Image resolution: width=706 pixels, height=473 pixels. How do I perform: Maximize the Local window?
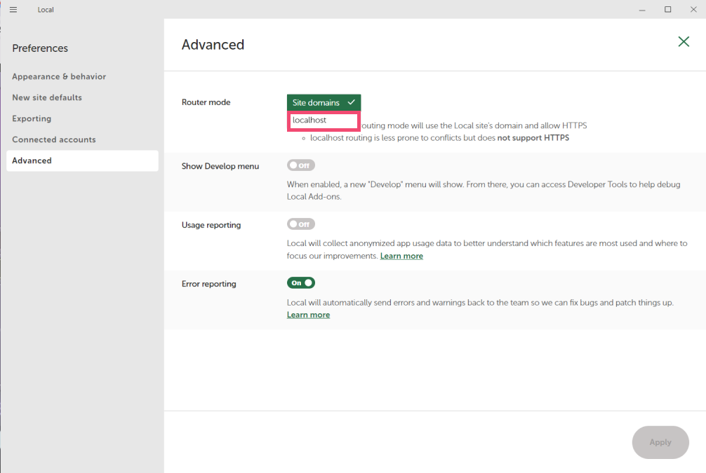click(x=667, y=10)
